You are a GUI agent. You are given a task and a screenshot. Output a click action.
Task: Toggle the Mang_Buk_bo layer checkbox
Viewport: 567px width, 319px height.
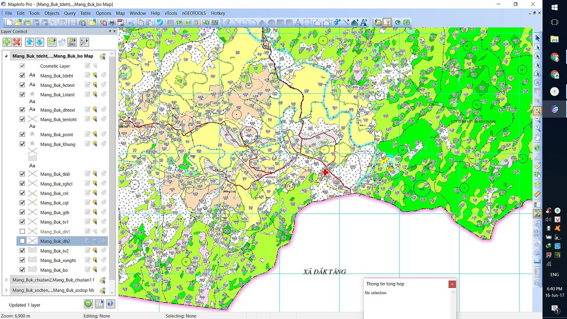[22, 269]
